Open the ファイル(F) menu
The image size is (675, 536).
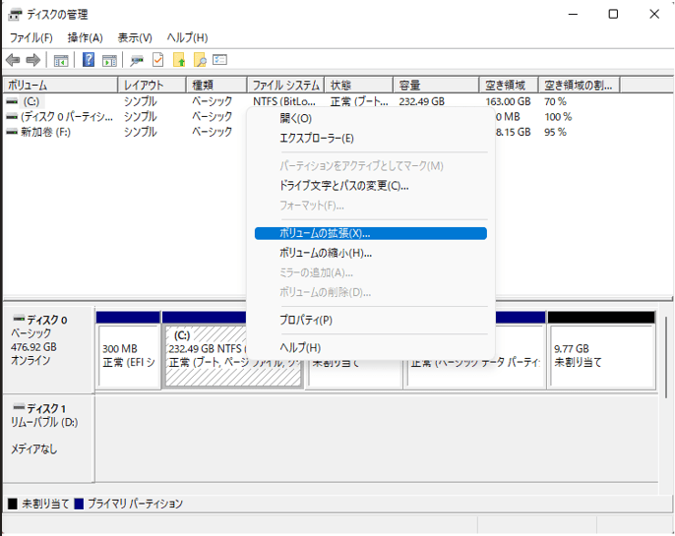click(31, 37)
